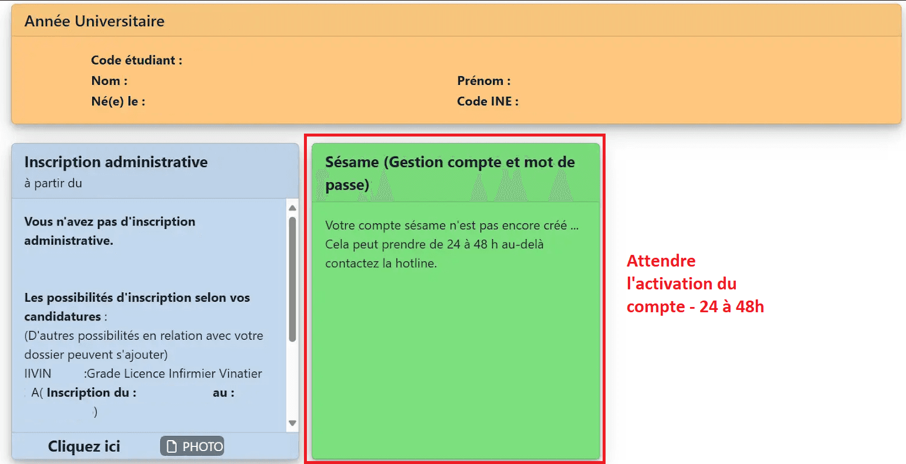Click the down arrow of the scrollbar
The image size is (906, 464).
(x=292, y=423)
